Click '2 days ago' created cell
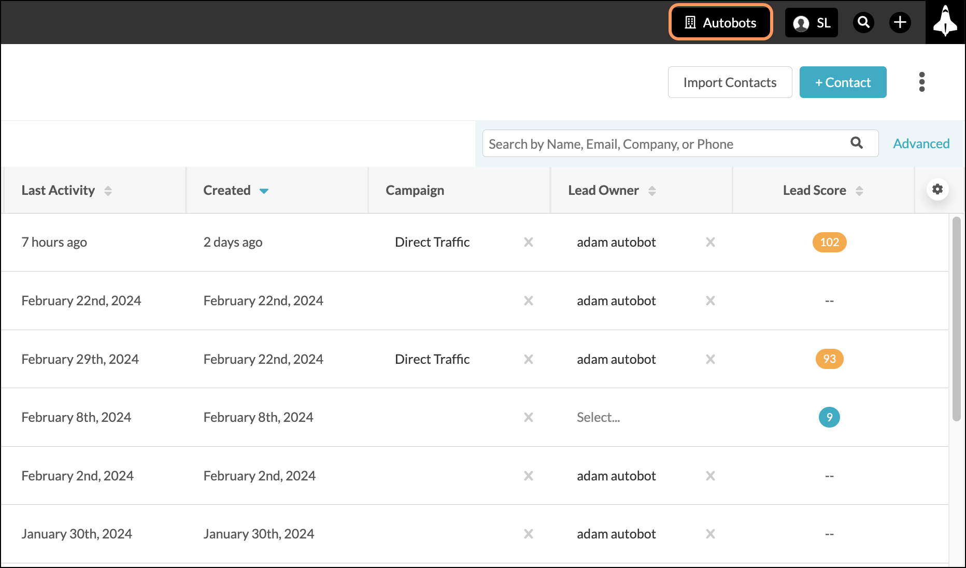This screenshot has width=966, height=568. 233,242
